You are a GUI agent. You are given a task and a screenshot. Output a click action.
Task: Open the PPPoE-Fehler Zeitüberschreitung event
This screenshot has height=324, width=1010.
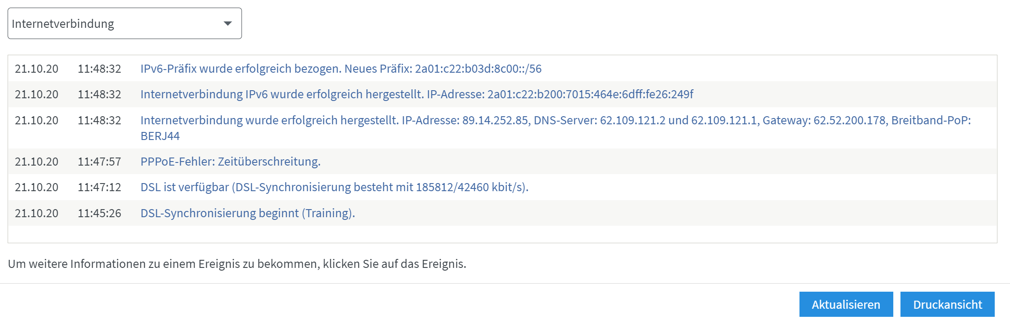(230, 162)
